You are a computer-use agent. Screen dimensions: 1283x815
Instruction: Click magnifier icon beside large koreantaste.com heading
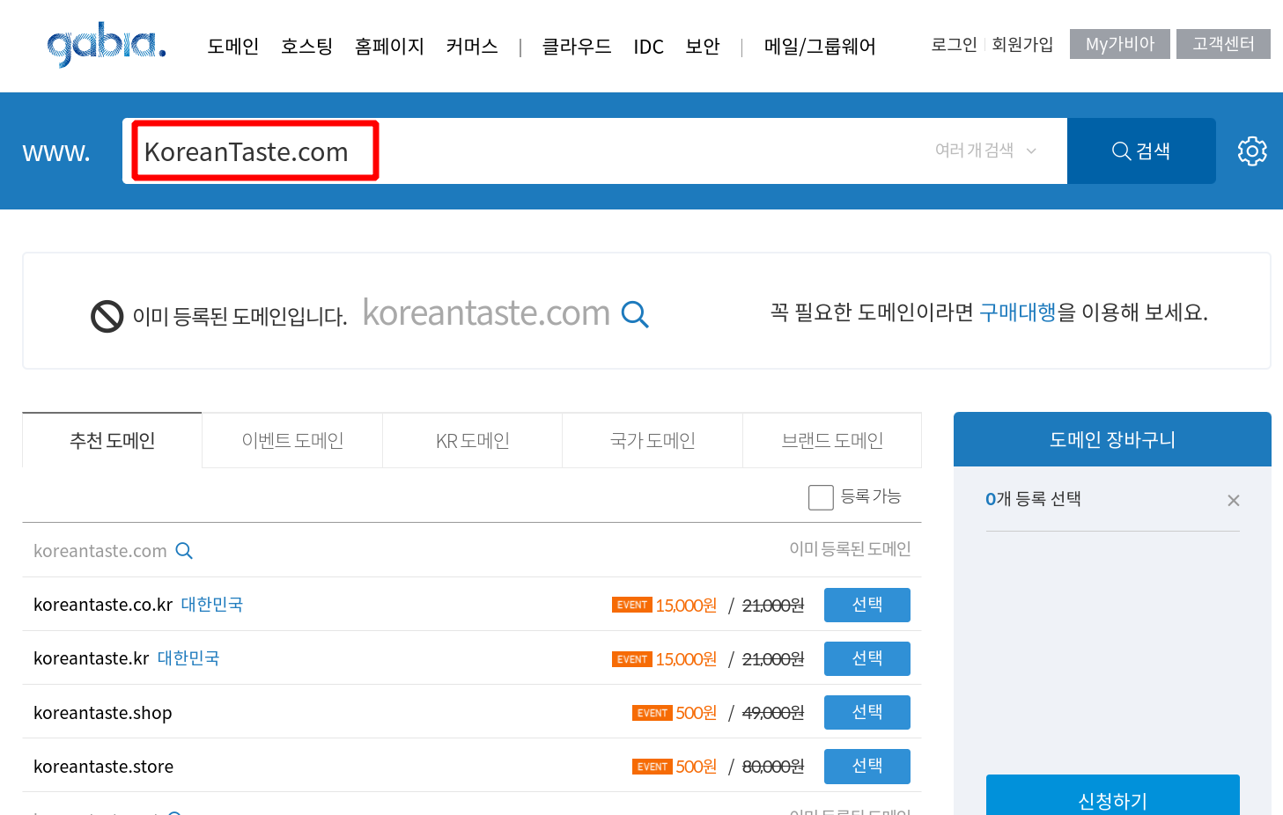[635, 314]
